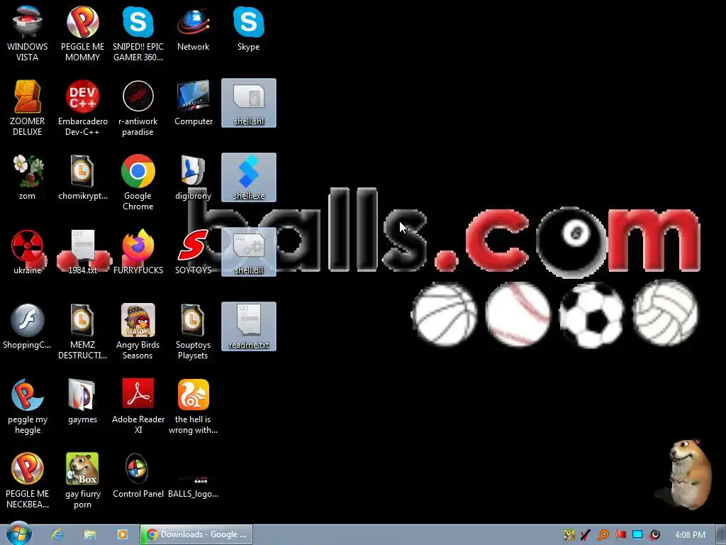Select the WINDOWS VISTA desktop icon
726x545 pixels.
click(28, 33)
